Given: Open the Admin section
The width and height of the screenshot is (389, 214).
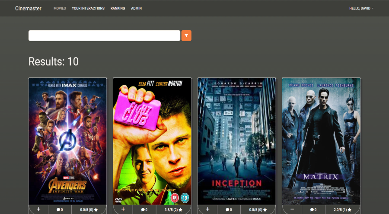Looking at the screenshot, I should coord(136,8).
